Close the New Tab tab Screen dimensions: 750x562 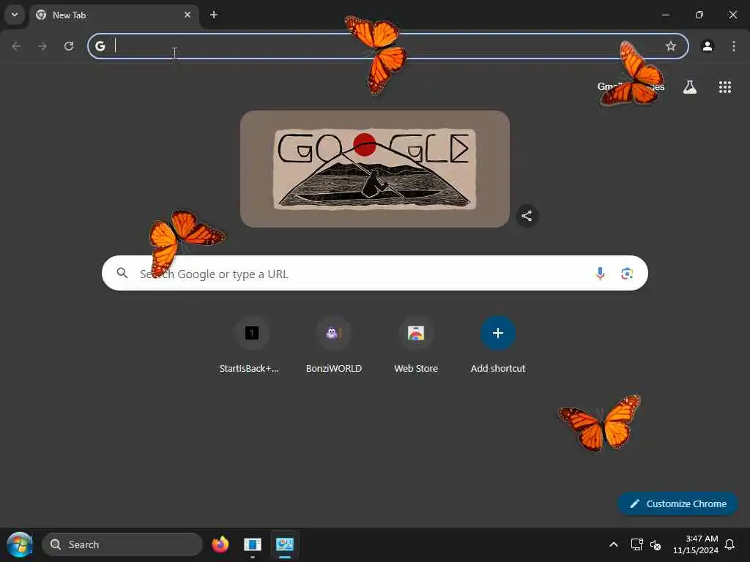click(x=187, y=15)
